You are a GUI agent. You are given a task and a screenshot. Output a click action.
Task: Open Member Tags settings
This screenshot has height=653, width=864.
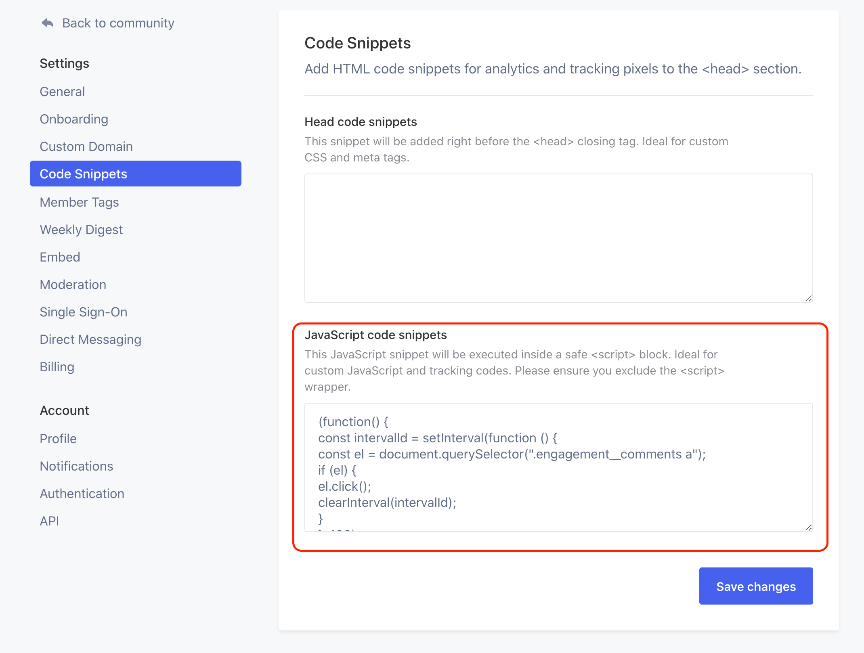pos(79,202)
